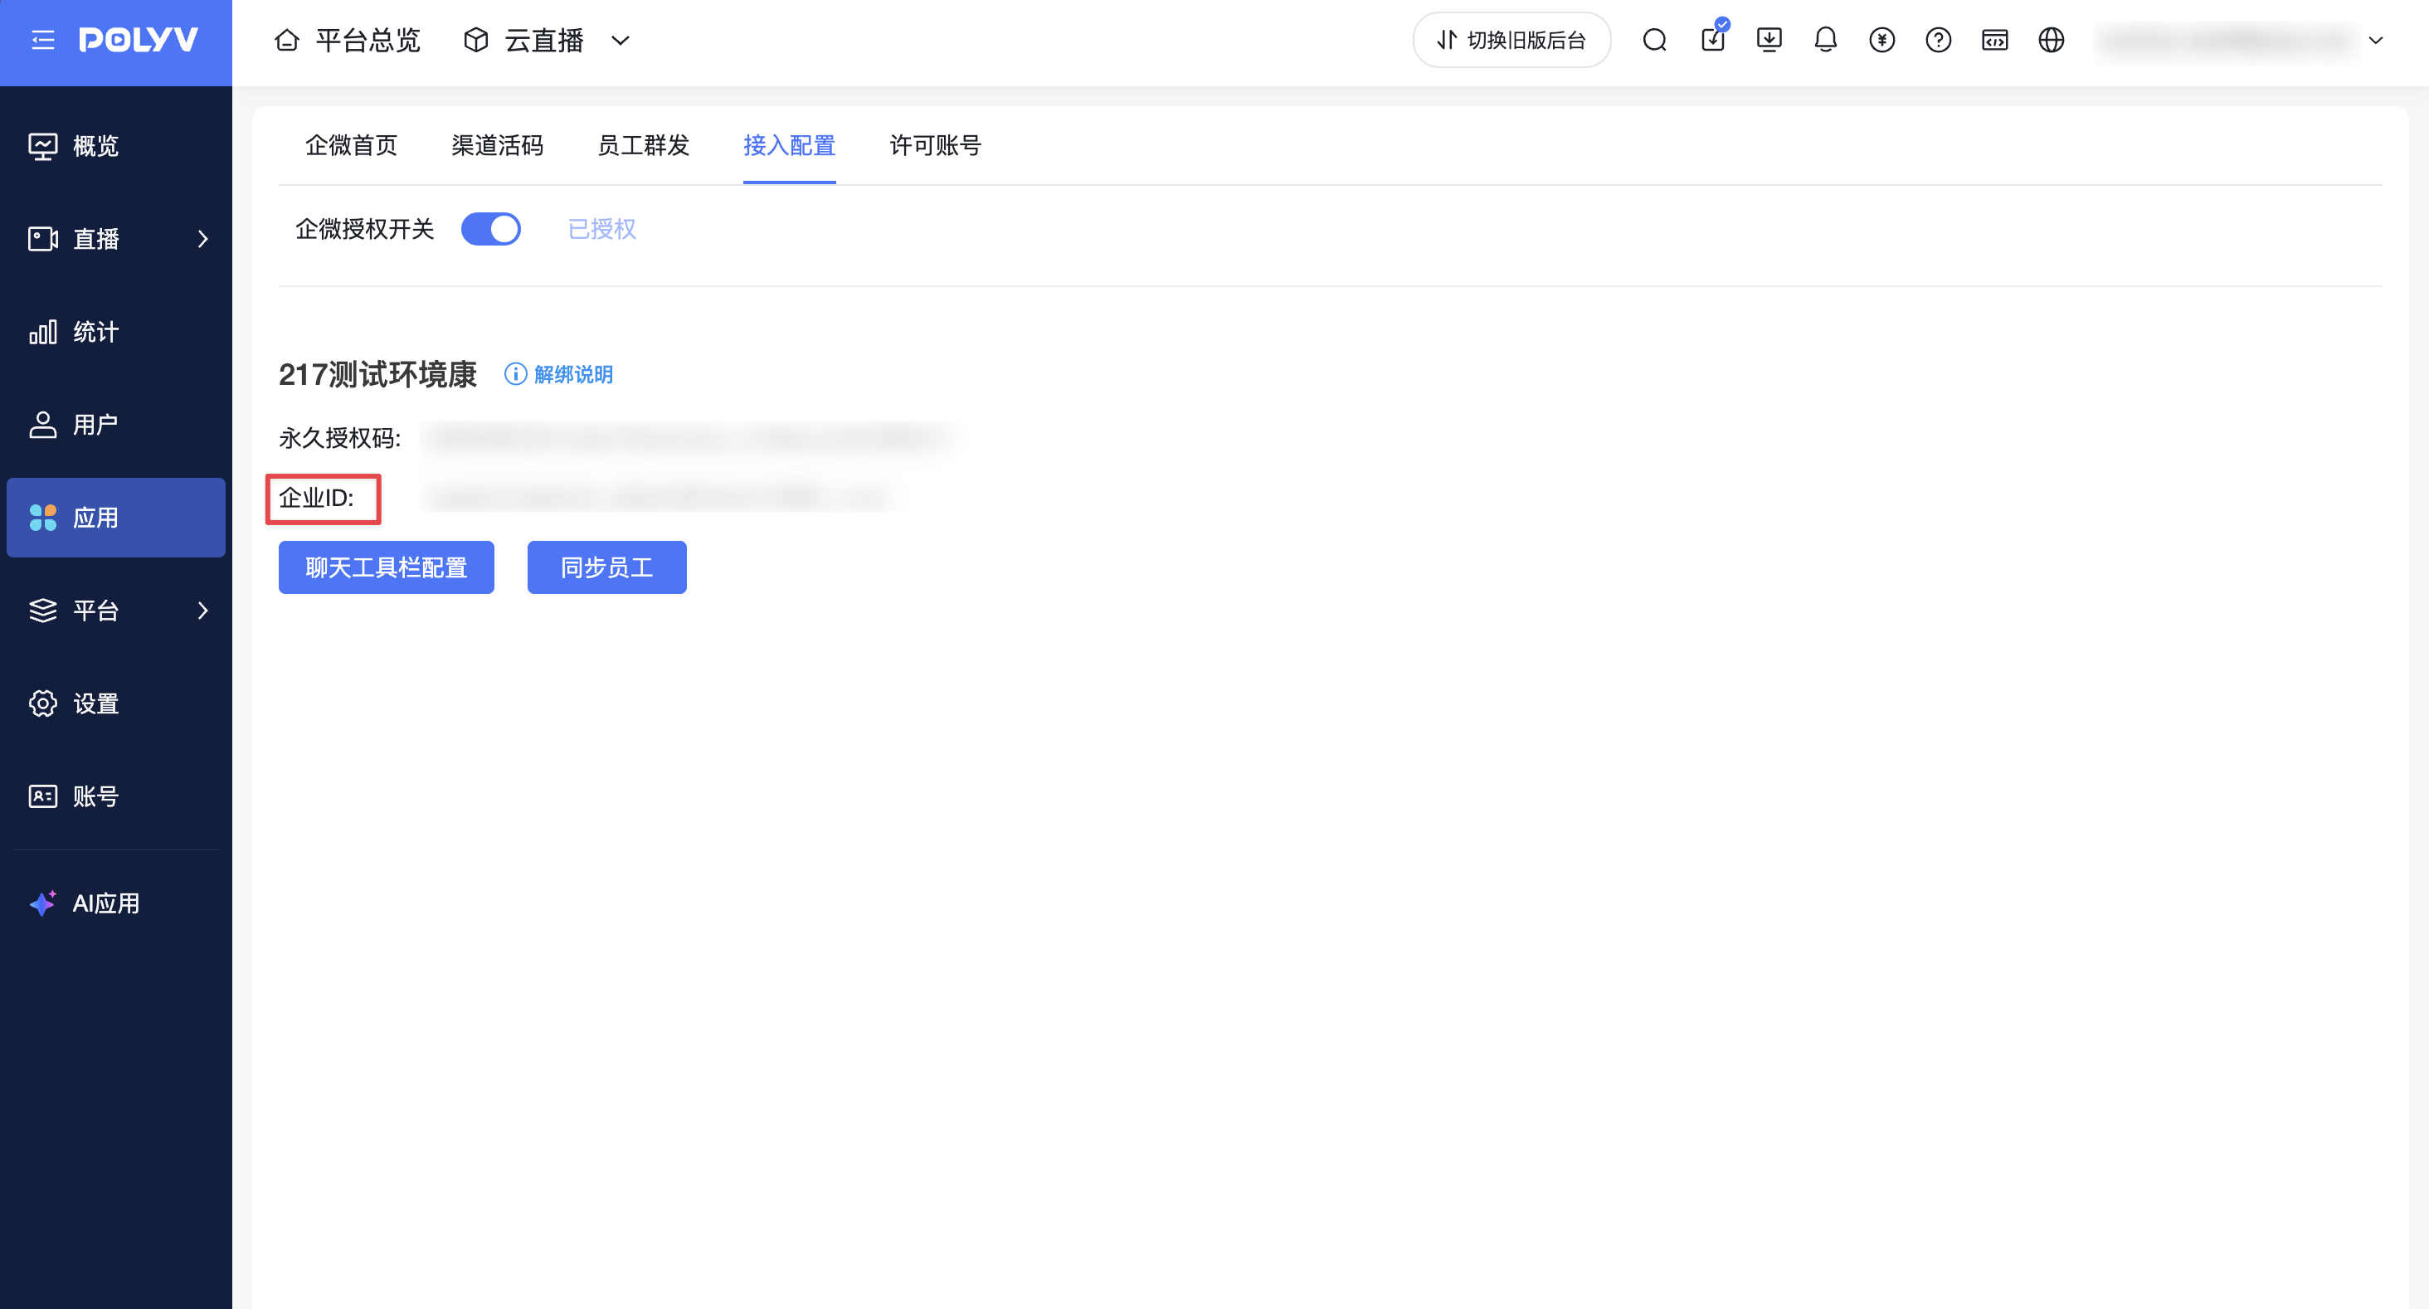This screenshot has width=2429, height=1309.
Task: Expand the 平台 sidebar submenu arrow
Action: click(x=202, y=611)
